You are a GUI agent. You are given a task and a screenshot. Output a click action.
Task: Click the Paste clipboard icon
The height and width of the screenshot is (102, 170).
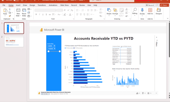pyautogui.click(x=5, y=10)
